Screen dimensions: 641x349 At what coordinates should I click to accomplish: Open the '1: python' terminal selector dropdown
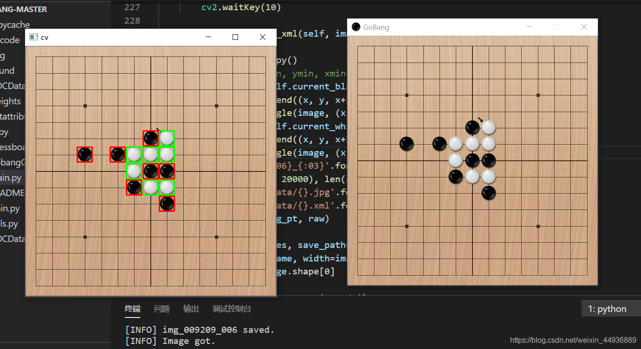611,309
